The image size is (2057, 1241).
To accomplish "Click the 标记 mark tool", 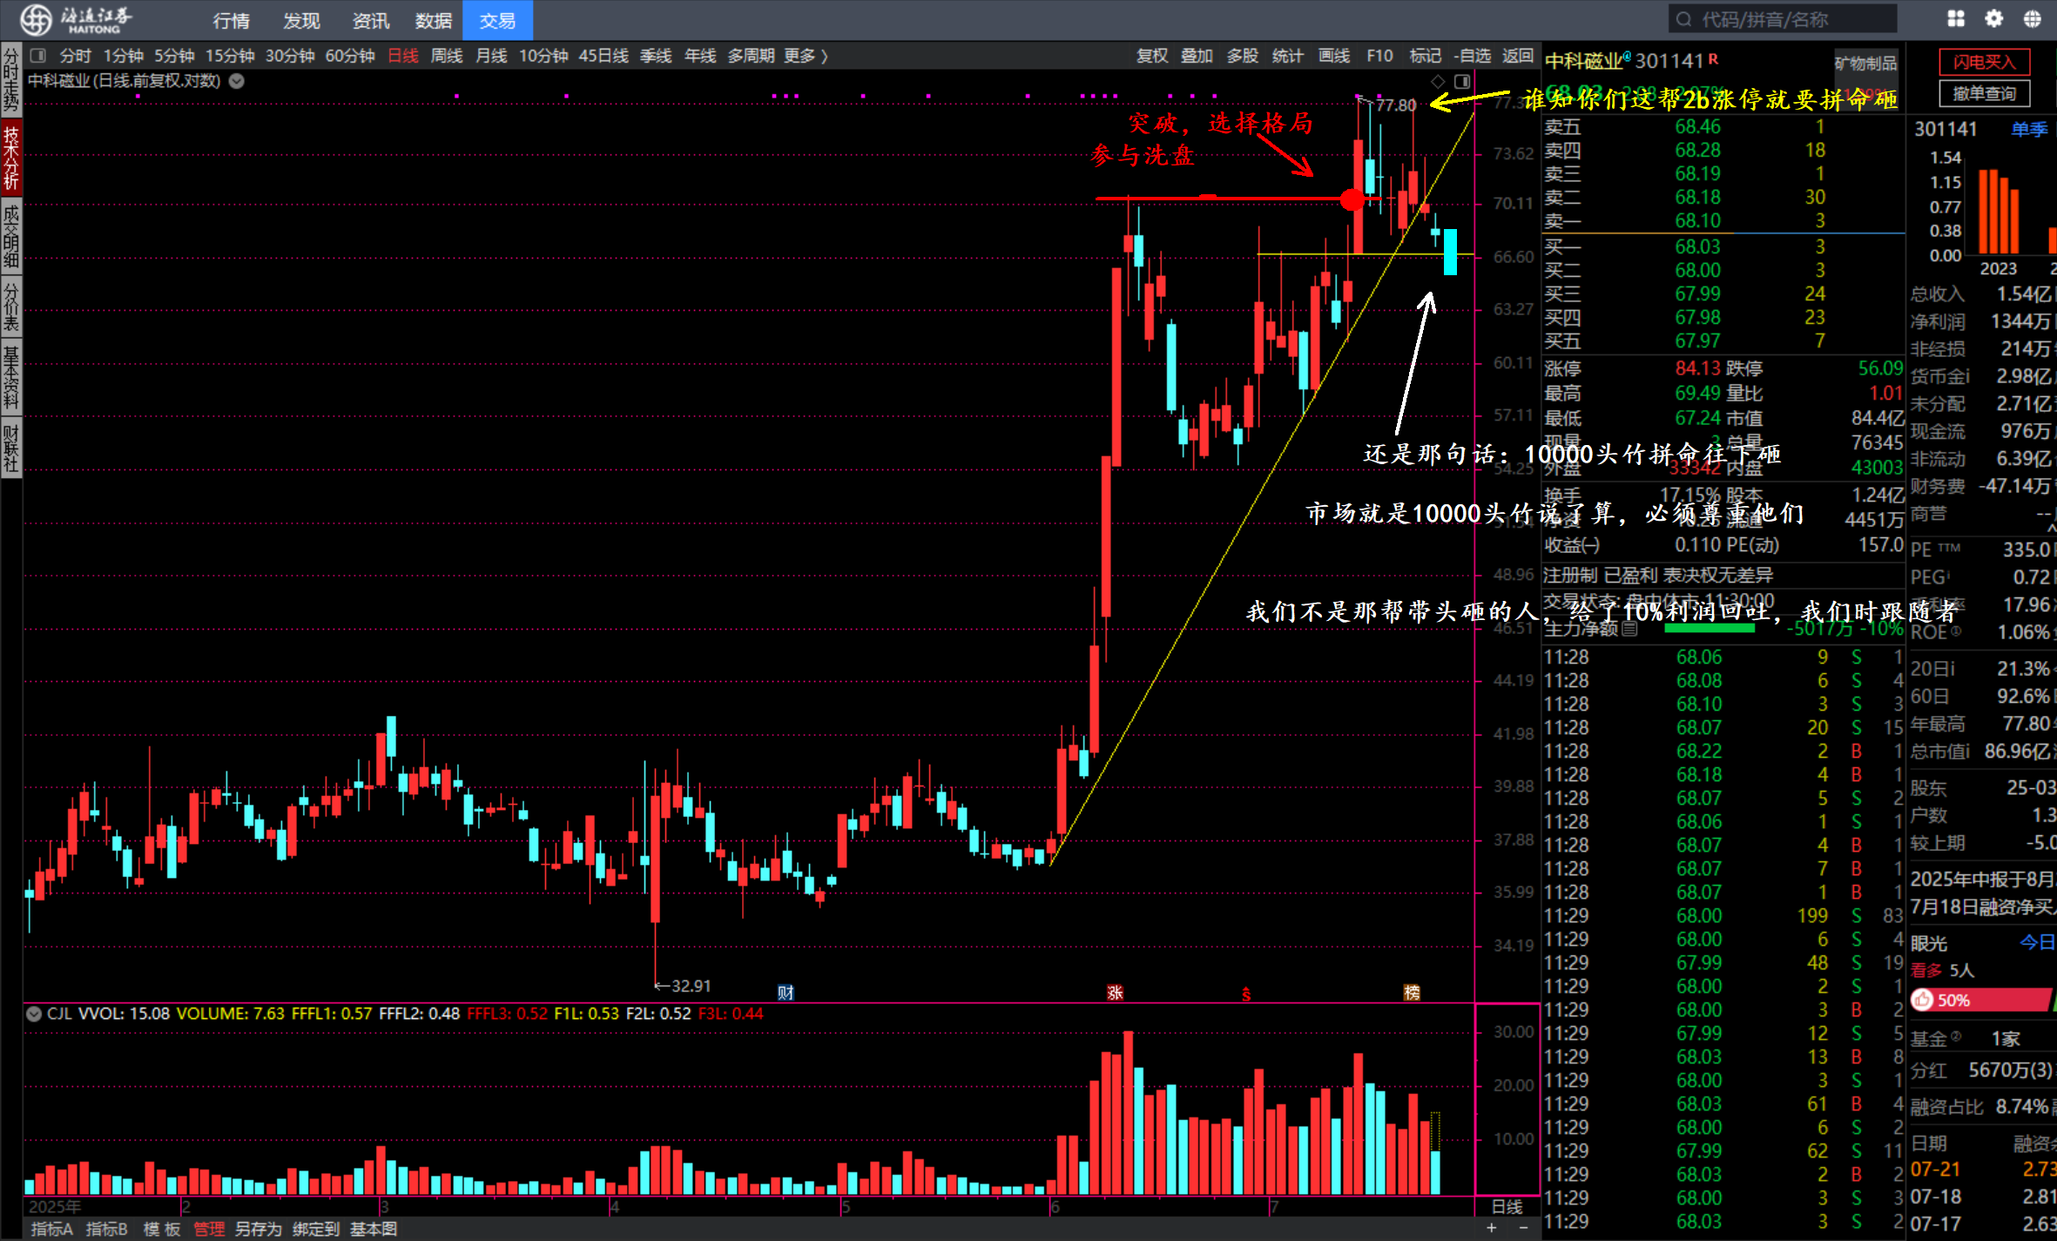I will 1426,56.
